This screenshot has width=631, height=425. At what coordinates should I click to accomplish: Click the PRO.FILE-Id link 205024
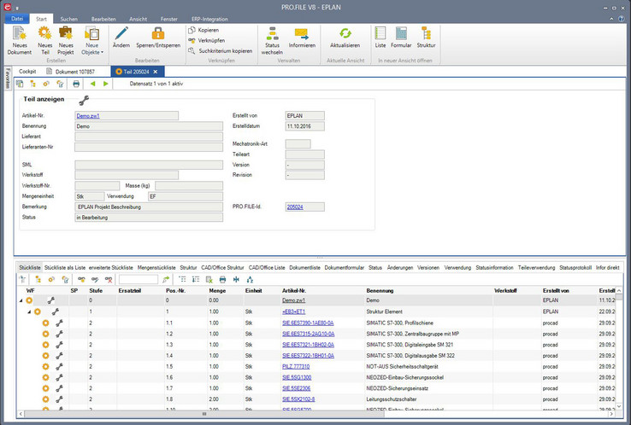pos(294,207)
